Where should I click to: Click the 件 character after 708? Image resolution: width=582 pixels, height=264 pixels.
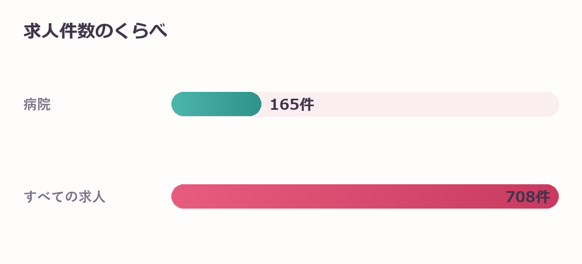click(x=543, y=197)
